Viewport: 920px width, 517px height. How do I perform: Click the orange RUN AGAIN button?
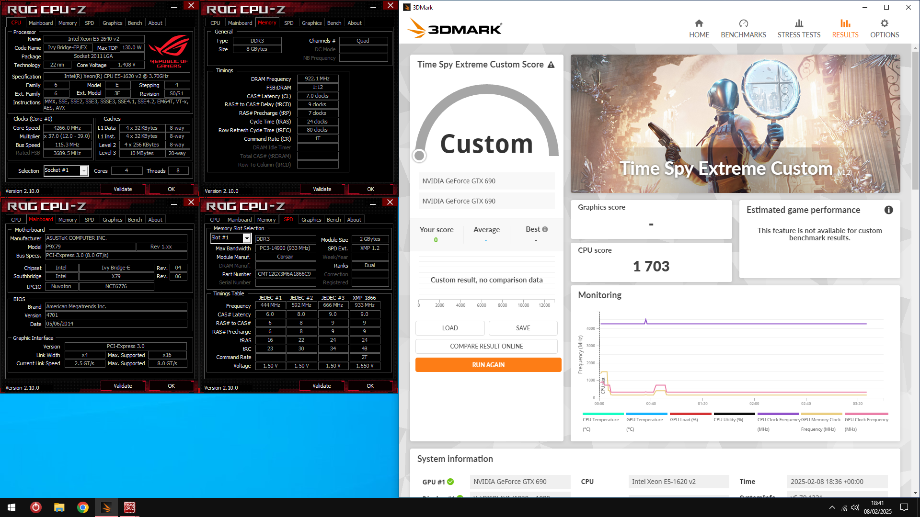(488, 365)
